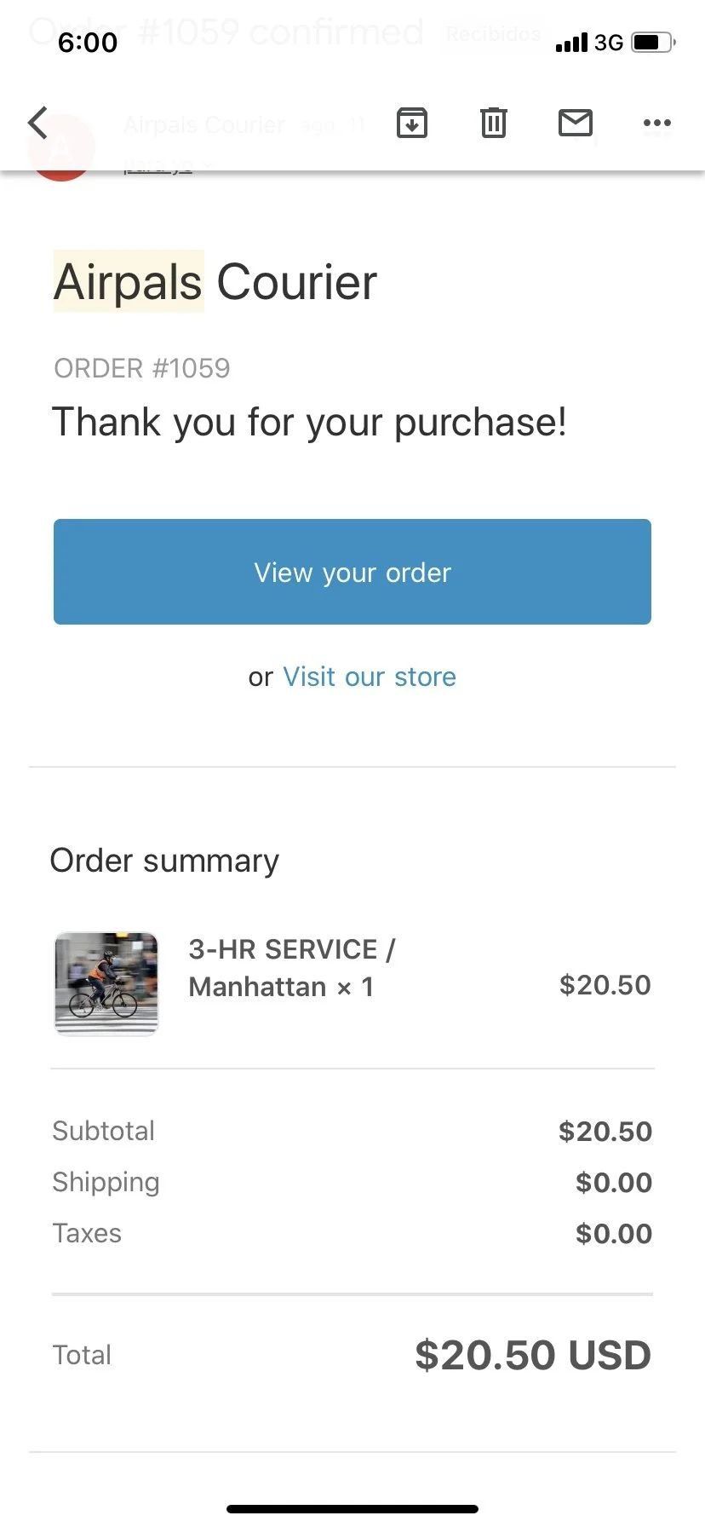Click the View your order button
The width and height of the screenshot is (705, 1527).
pyautogui.click(x=352, y=572)
